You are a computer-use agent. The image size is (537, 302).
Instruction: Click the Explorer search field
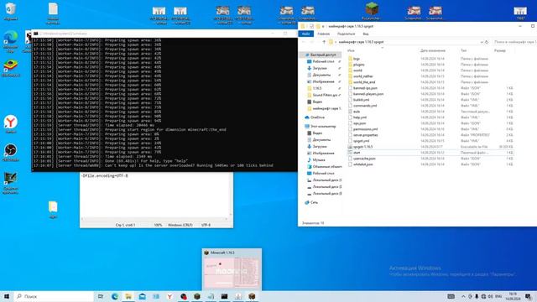(514, 42)
